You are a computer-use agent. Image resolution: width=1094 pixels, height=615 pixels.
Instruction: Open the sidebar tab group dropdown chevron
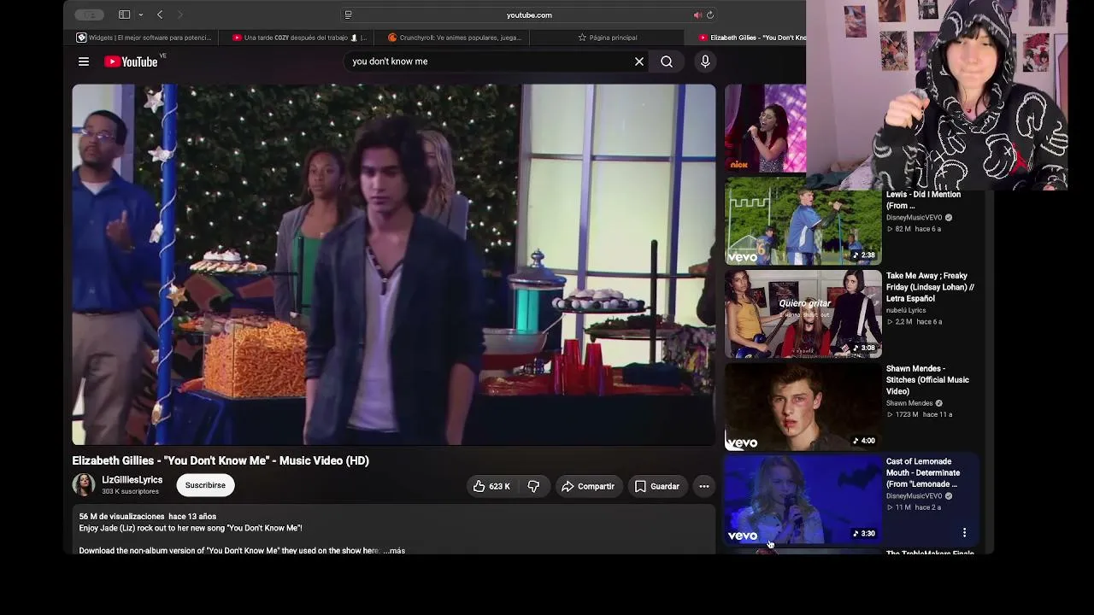tap(141, 15)
